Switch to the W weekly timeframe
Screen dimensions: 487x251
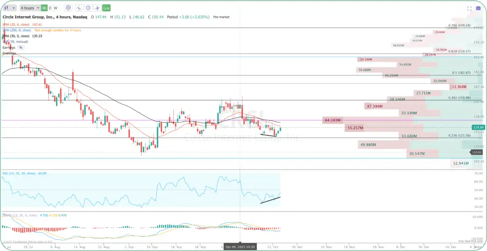55,8
